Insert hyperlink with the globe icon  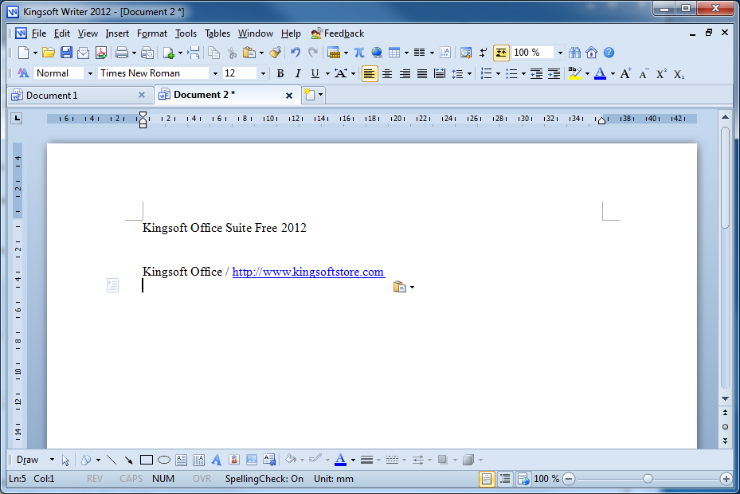pyautogui.click(x=377, y=53)
